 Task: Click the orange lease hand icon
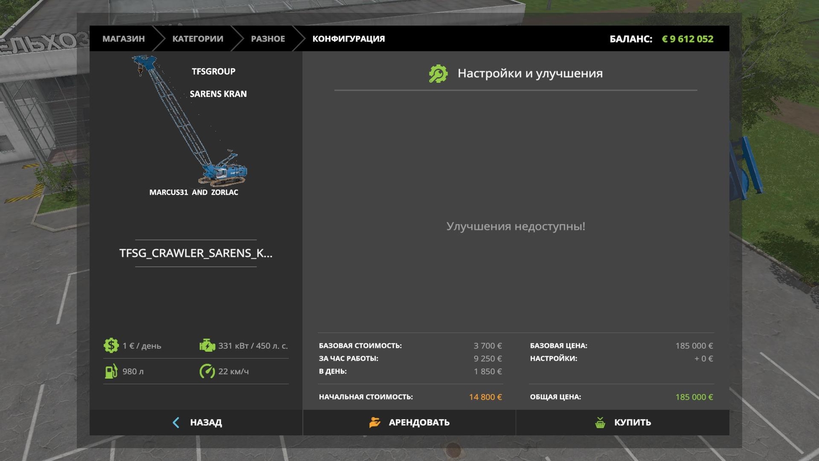374,422
